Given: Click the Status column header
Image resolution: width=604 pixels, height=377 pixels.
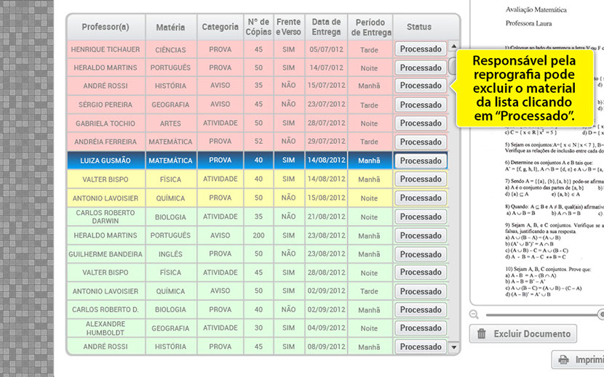Looking at the screenshot, I should (419, 27).
